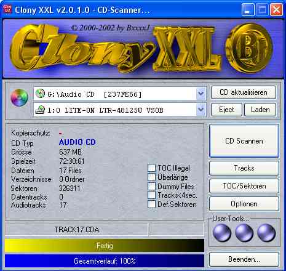Click the Clony XXL banner logo
This screenshot has width=286, height=271.
pyautogui.click(x=115, y=48)
